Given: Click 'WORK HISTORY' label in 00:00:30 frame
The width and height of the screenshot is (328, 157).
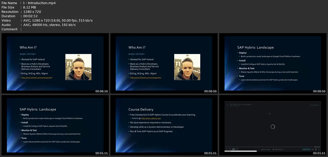Looking at the screenshot, I should coord(137,54).
